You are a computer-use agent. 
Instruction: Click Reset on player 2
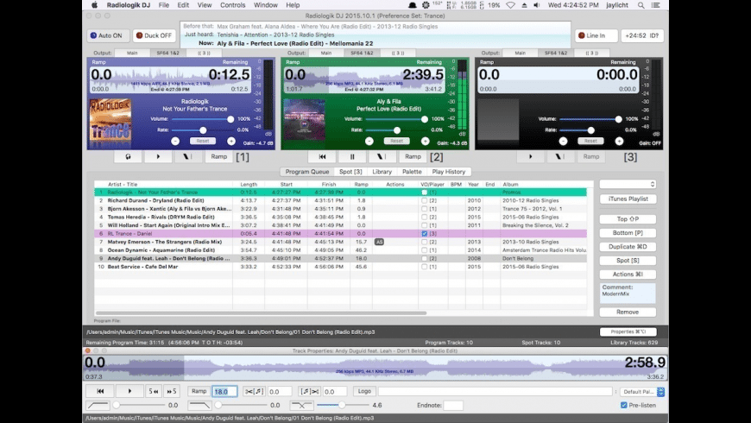pos(396,142)
